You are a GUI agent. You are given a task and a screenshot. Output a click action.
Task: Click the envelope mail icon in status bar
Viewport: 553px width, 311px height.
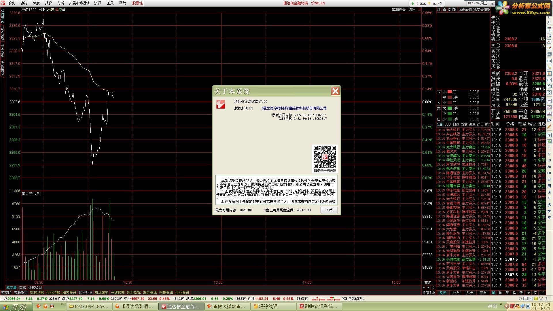531,299
